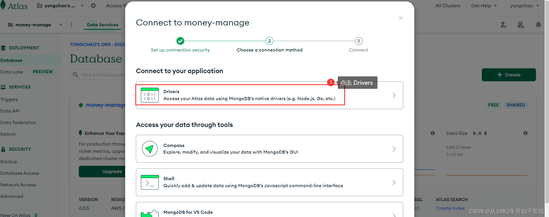
Task: Click the Create database button
Action: tap(509, 75)
